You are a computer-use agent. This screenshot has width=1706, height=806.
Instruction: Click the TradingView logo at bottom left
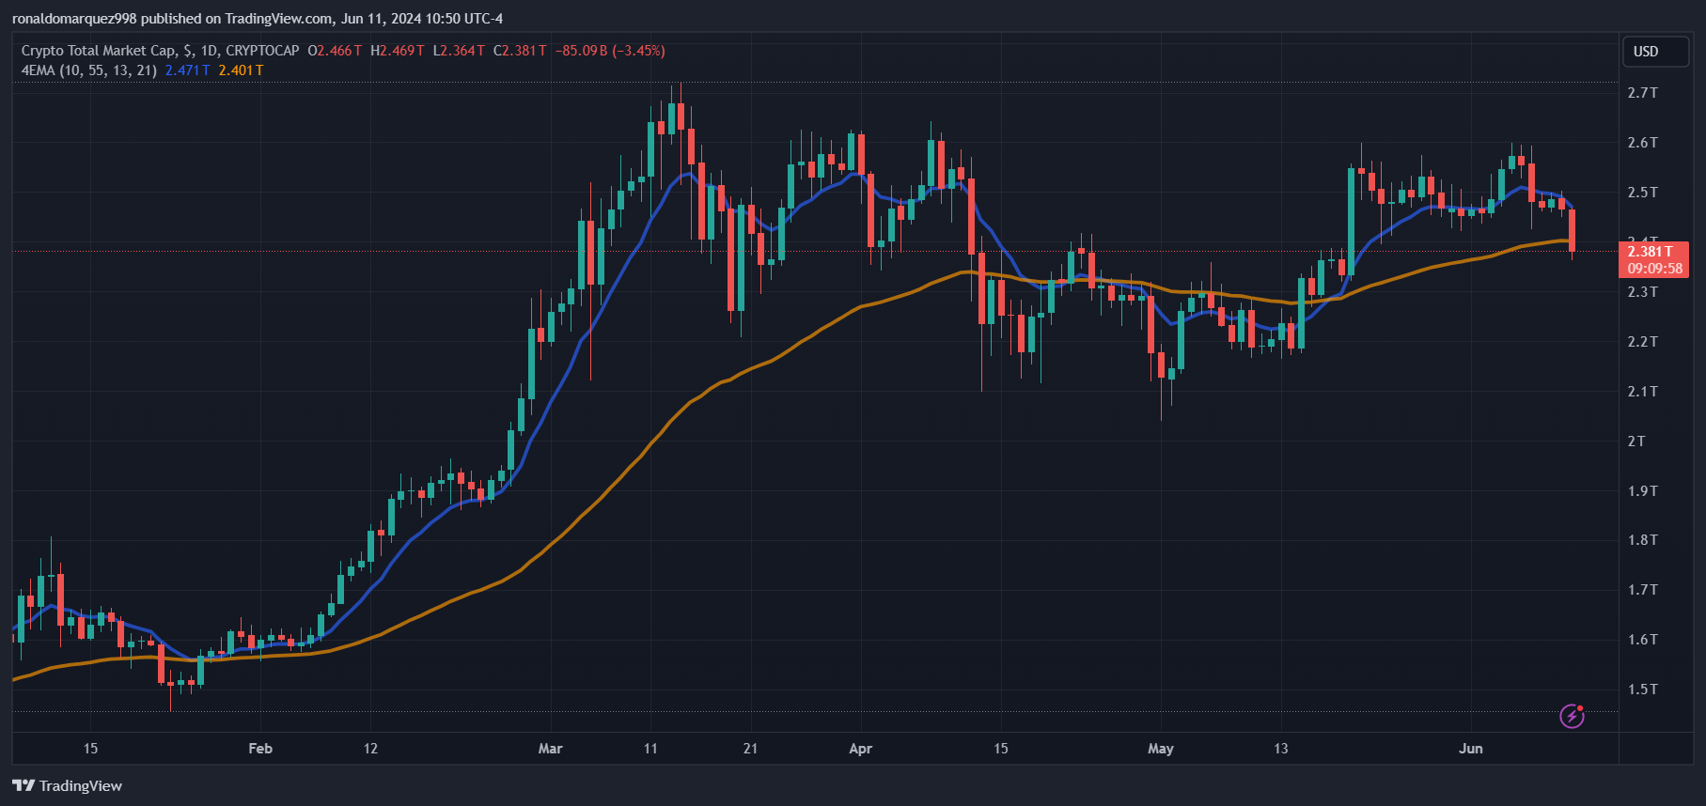click(x=68, y=785)
